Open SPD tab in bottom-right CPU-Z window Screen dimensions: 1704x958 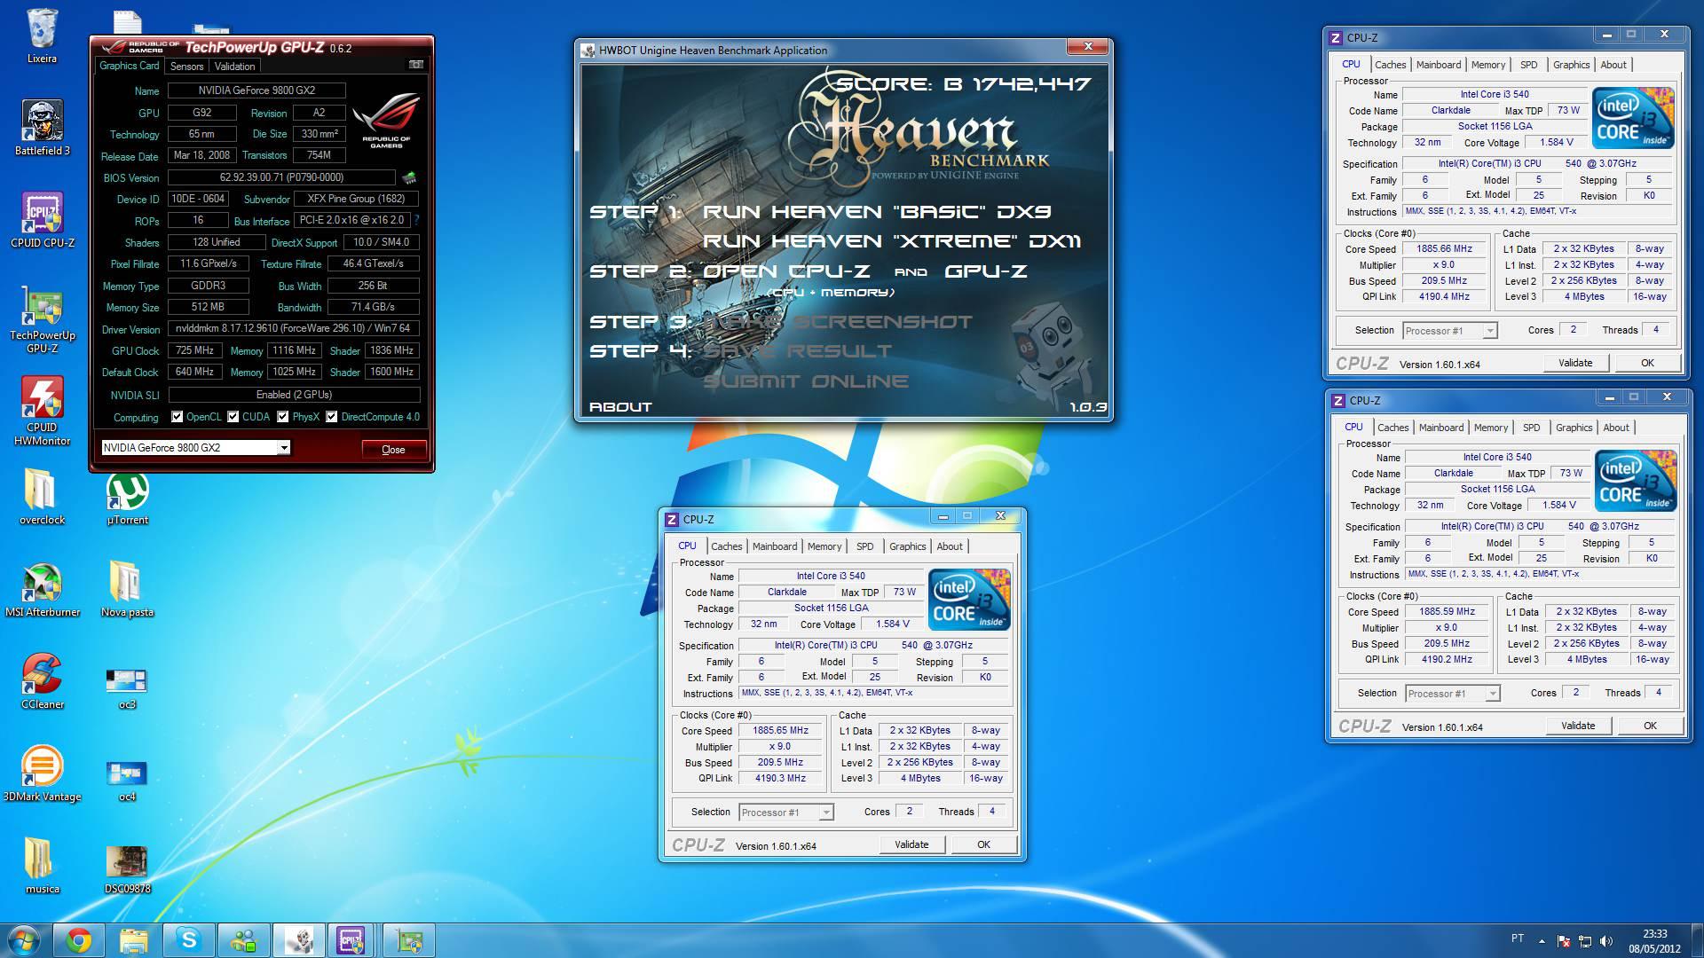click(1532, 428)
